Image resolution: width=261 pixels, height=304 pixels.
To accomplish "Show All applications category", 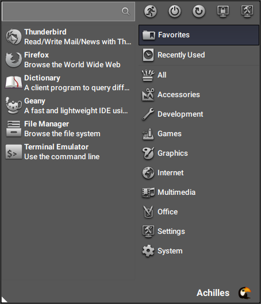I will click(199, 75).
